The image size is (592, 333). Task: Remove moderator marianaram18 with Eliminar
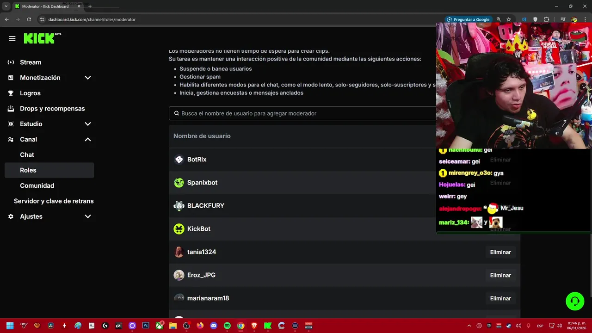[x=500, y=298]
